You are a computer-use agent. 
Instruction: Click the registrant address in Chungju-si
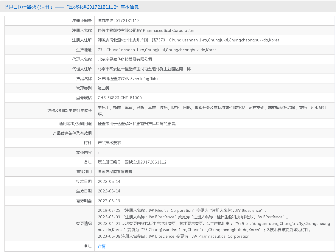pyautogui.click(x=188, y=40)
